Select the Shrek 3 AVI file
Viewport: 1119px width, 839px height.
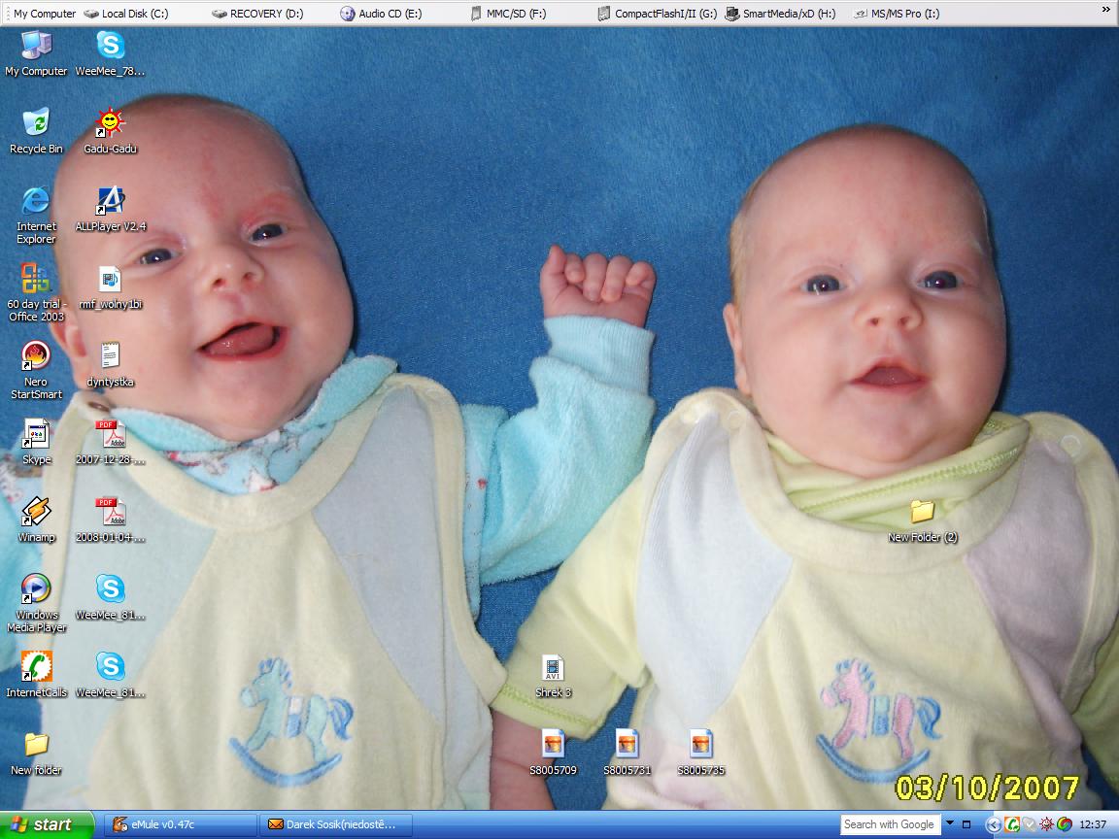[x=553, y=669]
